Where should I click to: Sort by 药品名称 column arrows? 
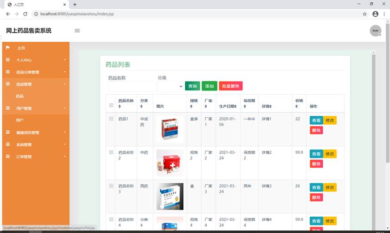click(x=120, y=106)
